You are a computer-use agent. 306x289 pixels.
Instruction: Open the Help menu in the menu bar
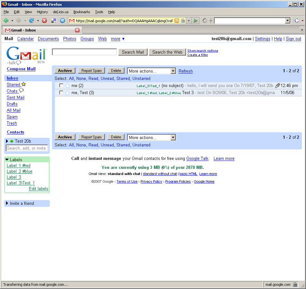tap(111, 12)
